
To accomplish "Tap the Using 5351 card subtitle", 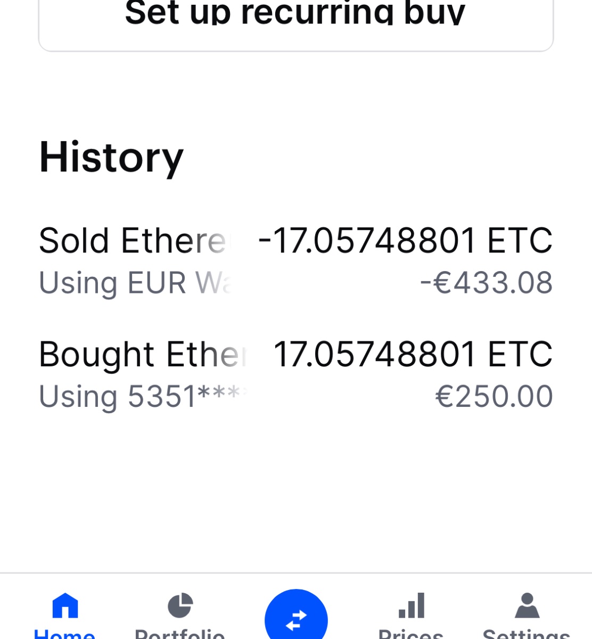I will (144, 397).
